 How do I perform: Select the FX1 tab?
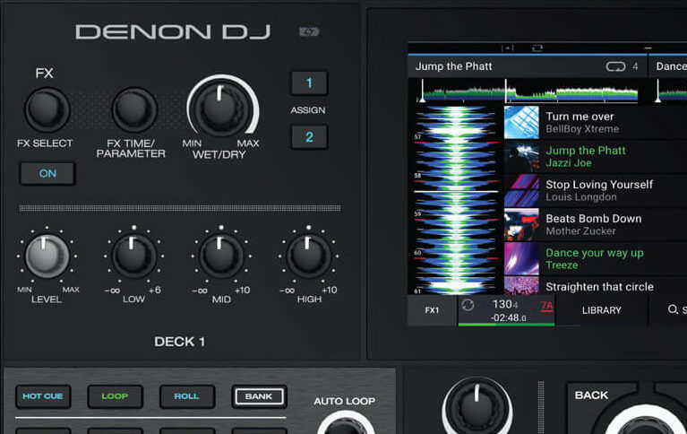[x=432, y=310]
